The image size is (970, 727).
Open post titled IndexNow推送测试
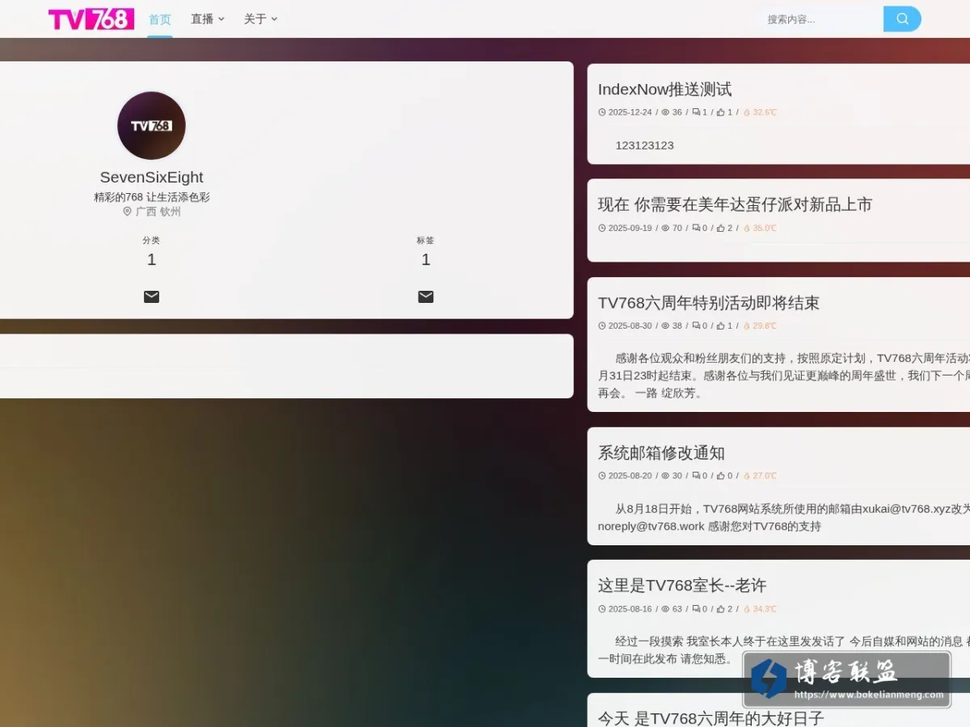point(664,89)
